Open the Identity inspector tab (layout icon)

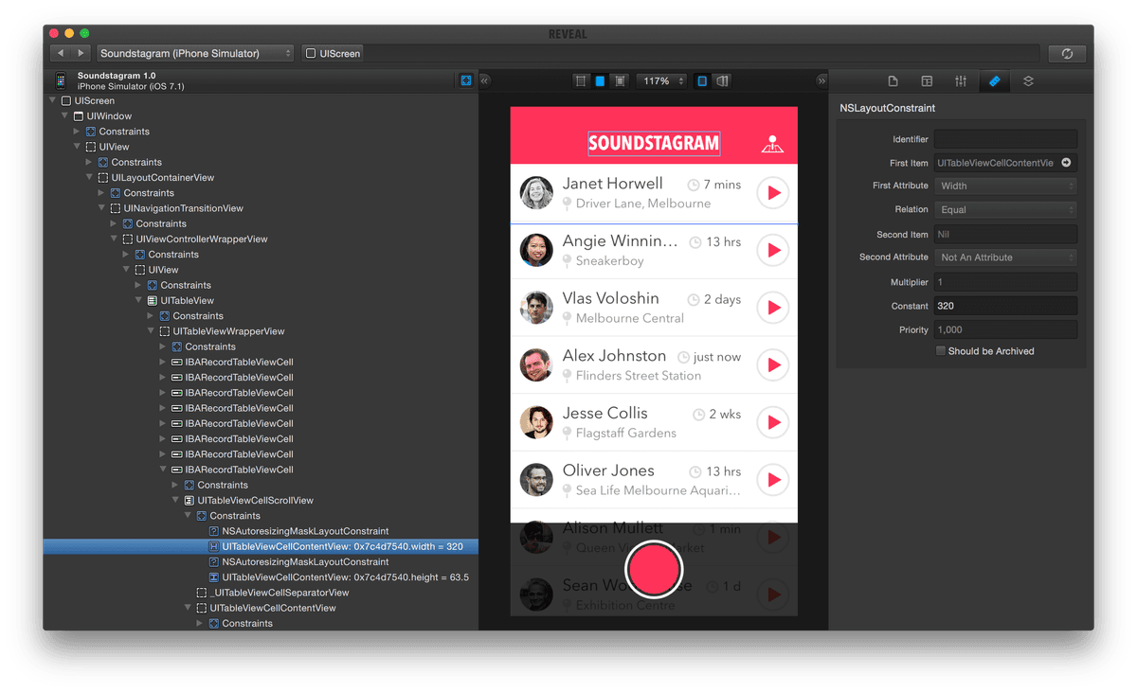(927, 81)
